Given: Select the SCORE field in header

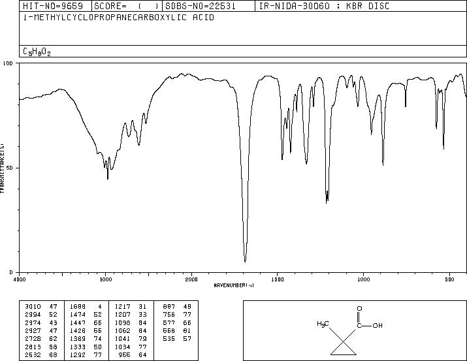Looking at the screenshot, I should click(x=127, y=6).
